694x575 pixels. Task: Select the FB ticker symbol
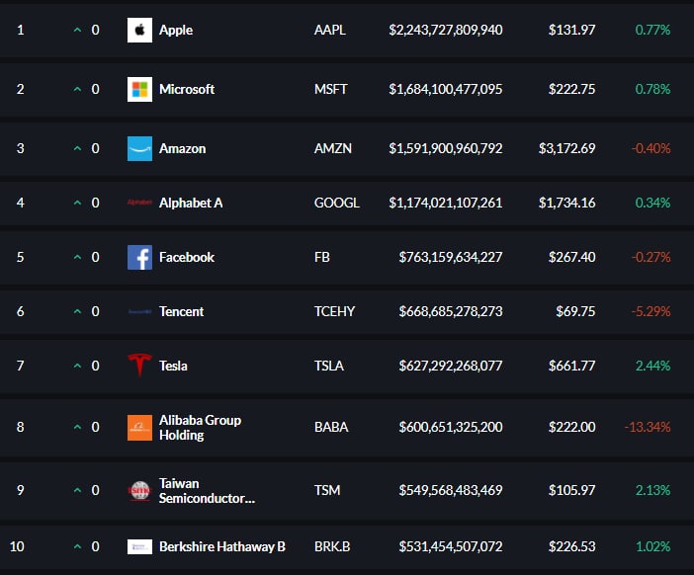tap(321, 258)
